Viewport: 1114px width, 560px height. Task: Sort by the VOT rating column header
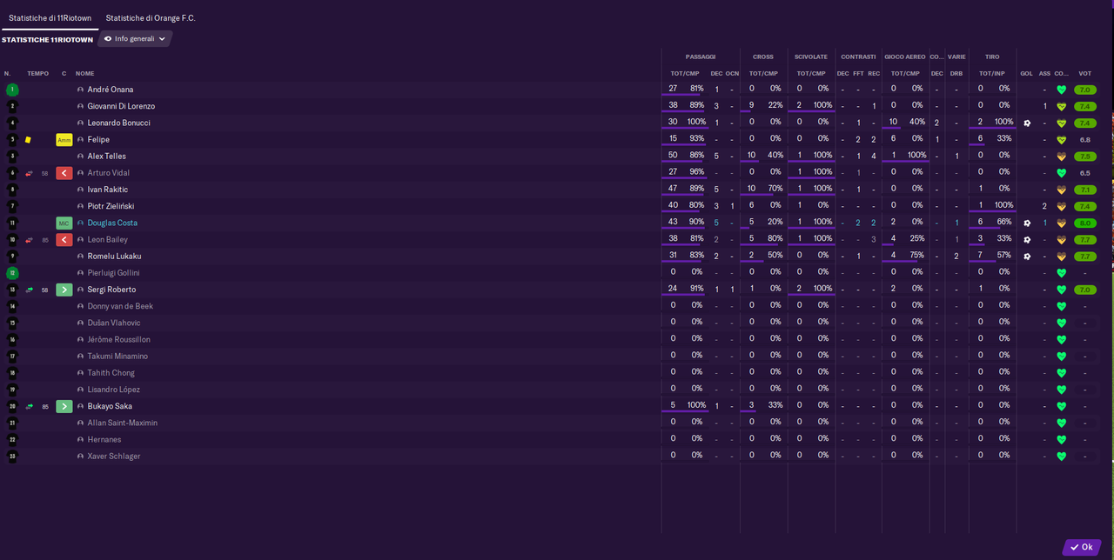(x=1084, y=74)
